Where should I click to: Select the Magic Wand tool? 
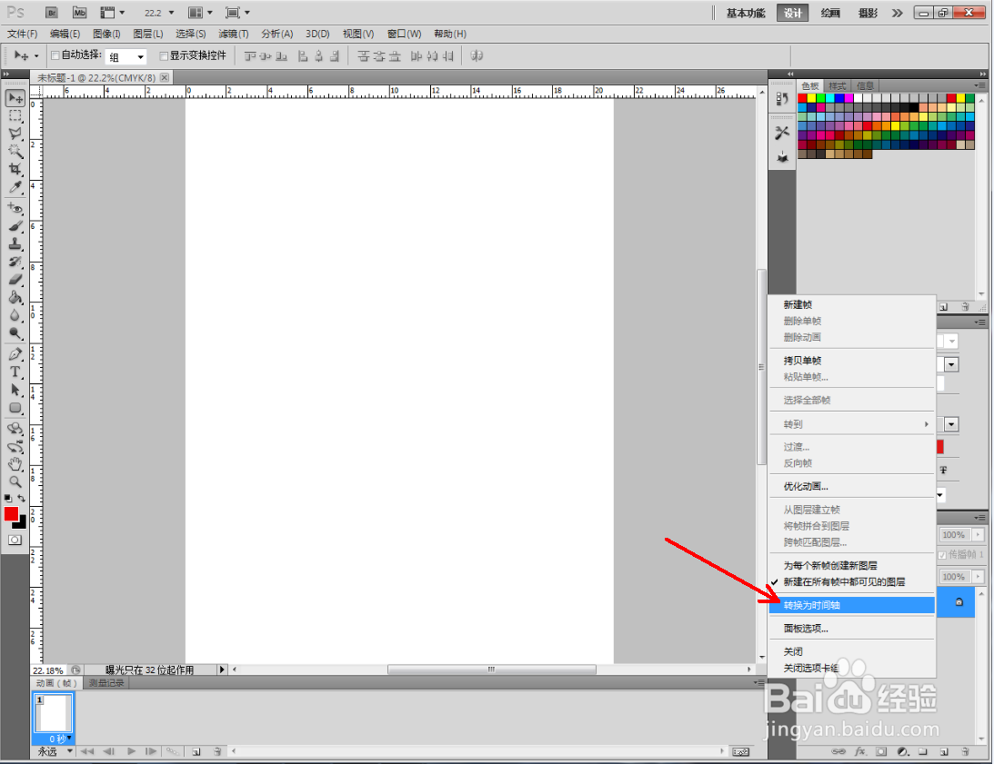[x=15, y=152]
